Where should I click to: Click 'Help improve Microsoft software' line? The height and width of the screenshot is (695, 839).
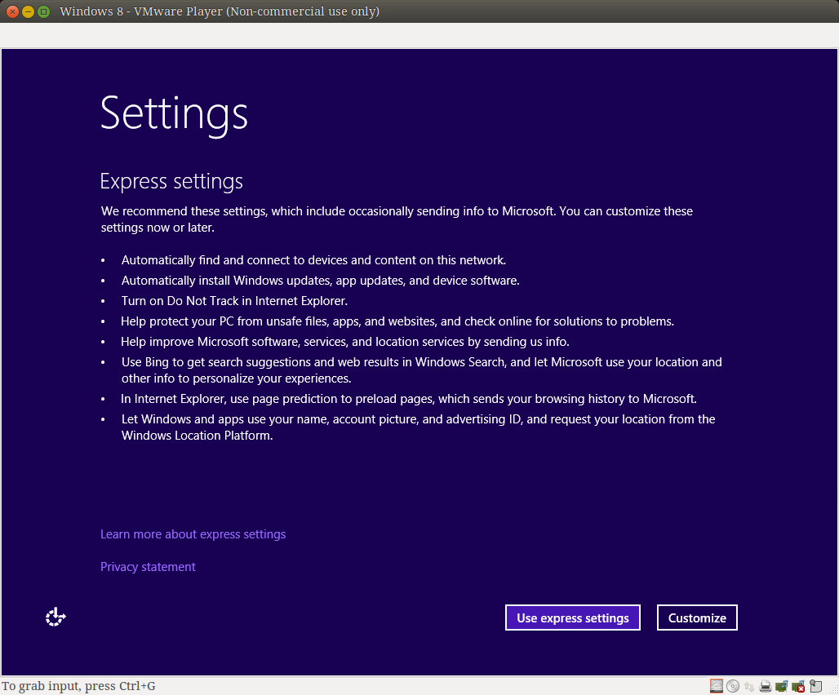point(344,342)
